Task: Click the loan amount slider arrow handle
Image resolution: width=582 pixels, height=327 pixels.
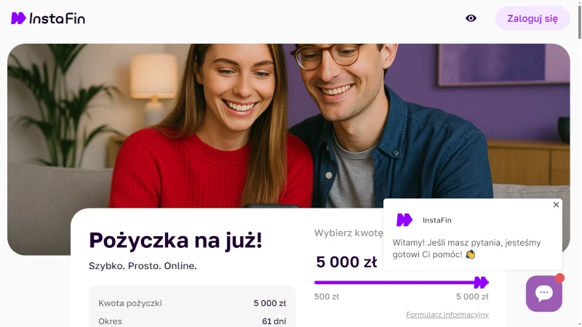Action: coord(482,283)
